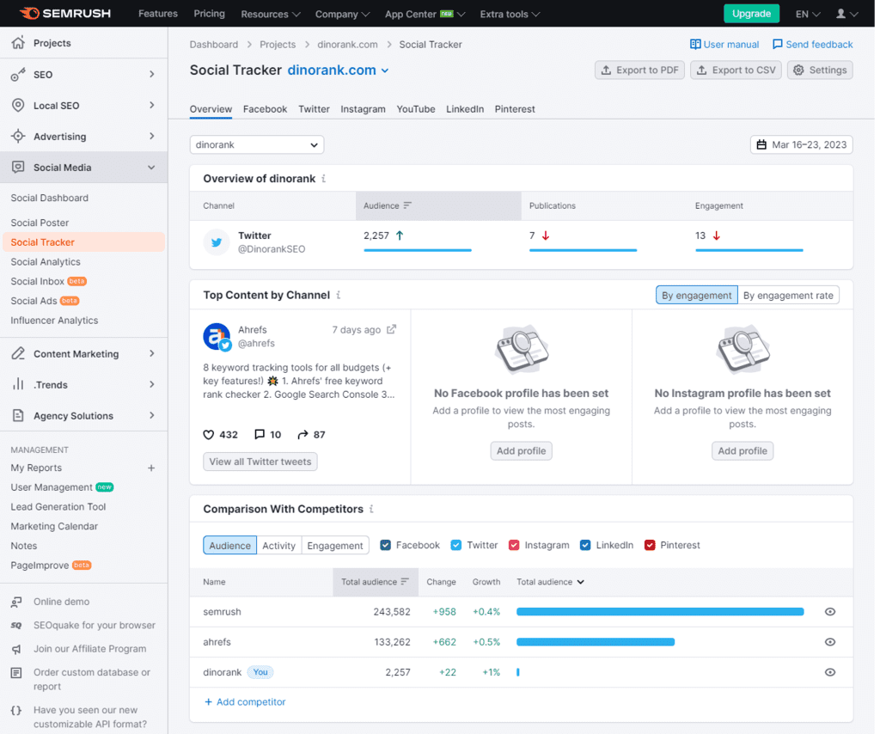This screenshot has height=734, width=880.
Task: Click the Local SEO pin icon
Action: pyautogui.click(x=18, y=106)
